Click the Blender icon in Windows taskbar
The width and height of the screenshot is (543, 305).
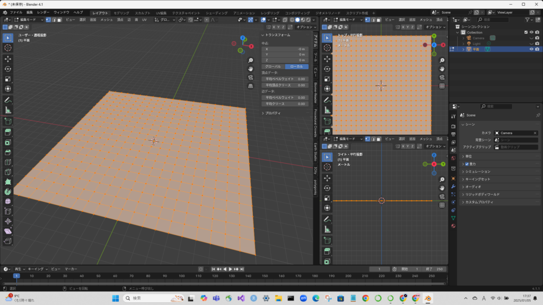click(x=427, y=299)
